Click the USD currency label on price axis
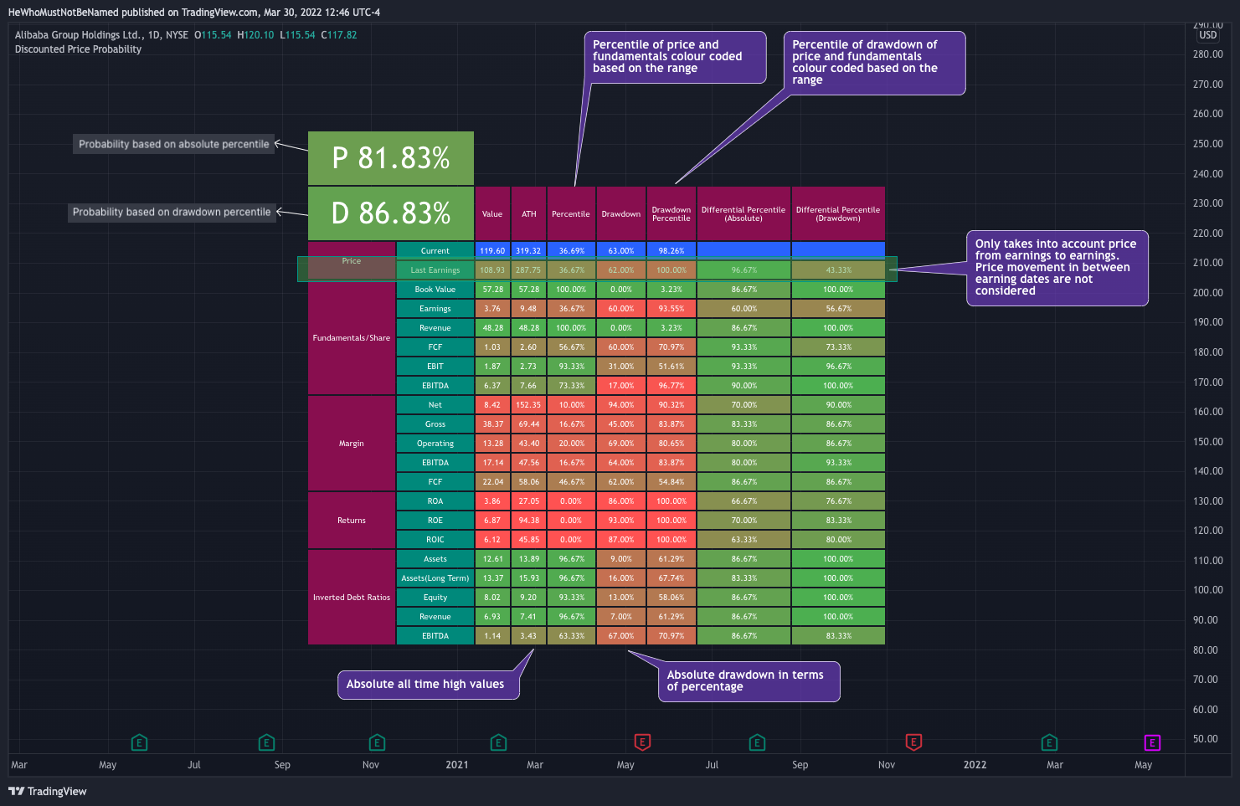 tap(1207, 35)
